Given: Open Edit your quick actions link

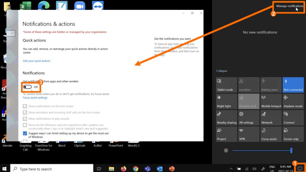Looking at the screenshot, I should pyautogui.click(x=36, y=61).
